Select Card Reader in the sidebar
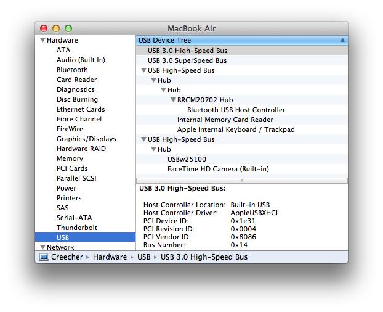Viewport: 383px width, 312px height. (77, 80)
